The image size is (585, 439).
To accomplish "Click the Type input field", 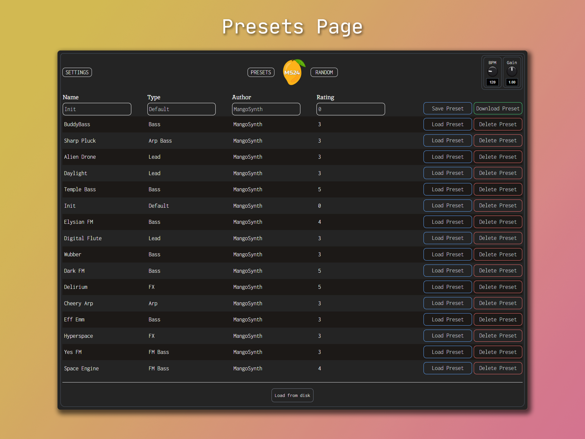I will click(181, 109).
